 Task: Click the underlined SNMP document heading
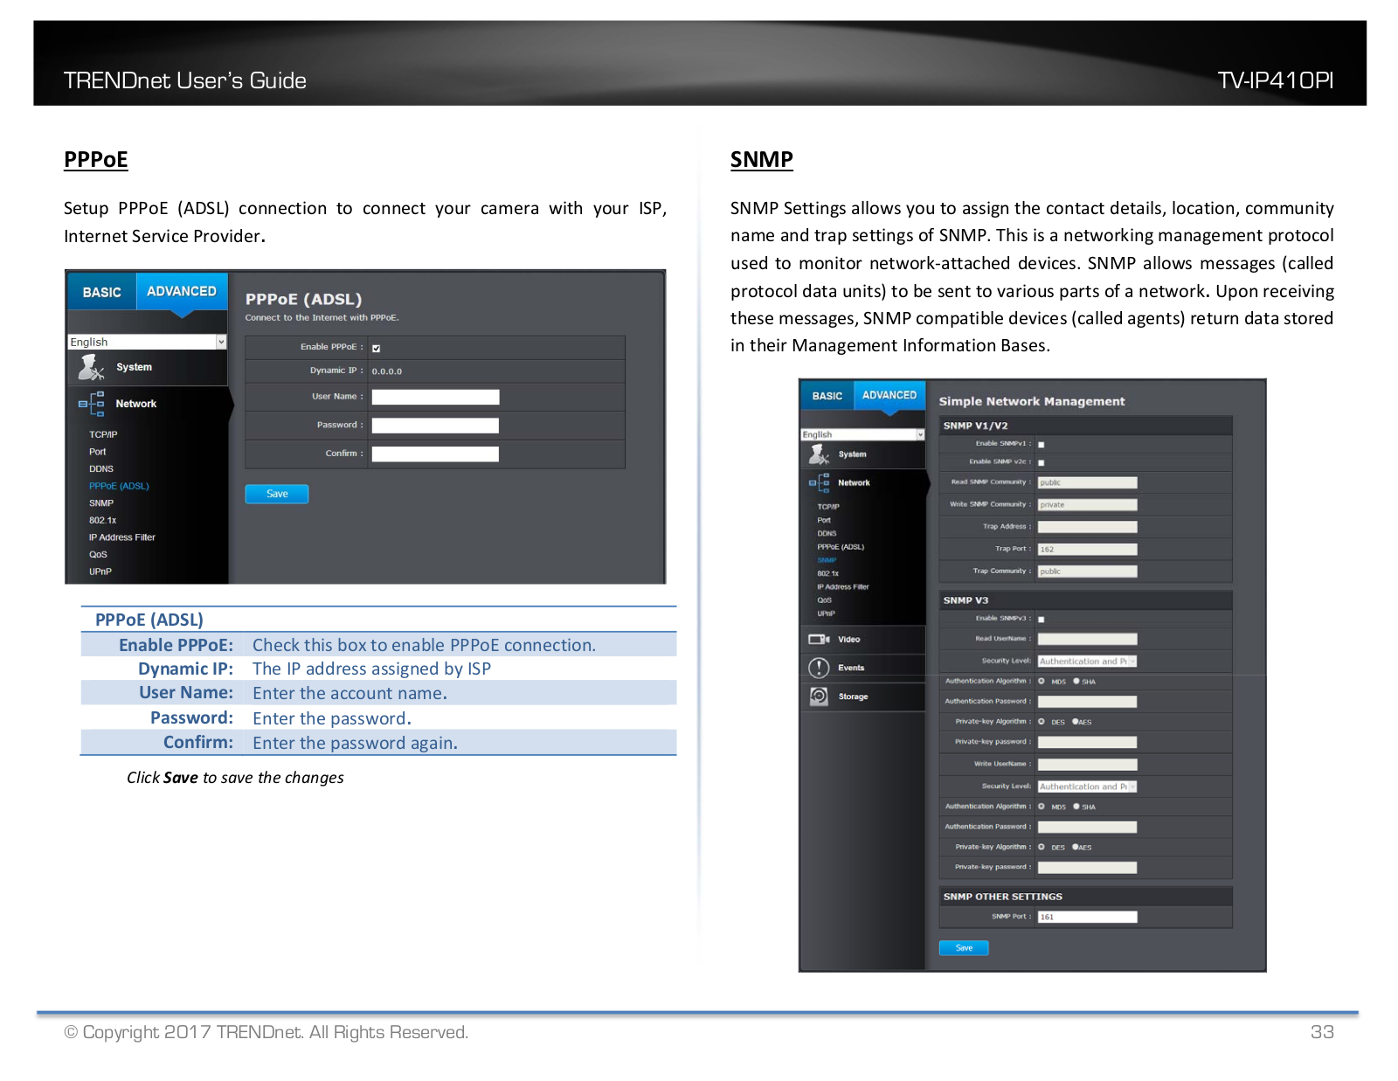pyautogui.click(x=762, y=160)
